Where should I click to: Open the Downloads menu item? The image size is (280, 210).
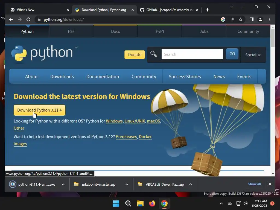(62, 77)
